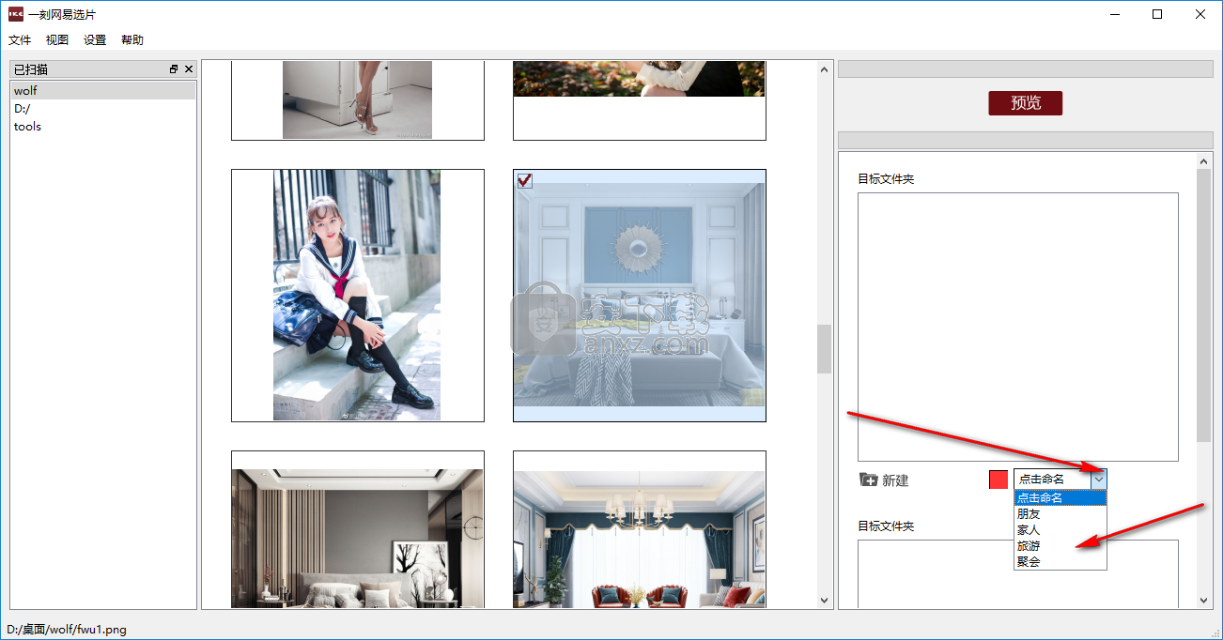This screenshot has width=1223, height=640.
Task: Click the folder-plus icon beside 新建
Action: (869, 480)
